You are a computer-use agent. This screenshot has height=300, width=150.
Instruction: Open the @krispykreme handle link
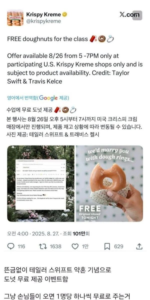[x=44, y=21]
